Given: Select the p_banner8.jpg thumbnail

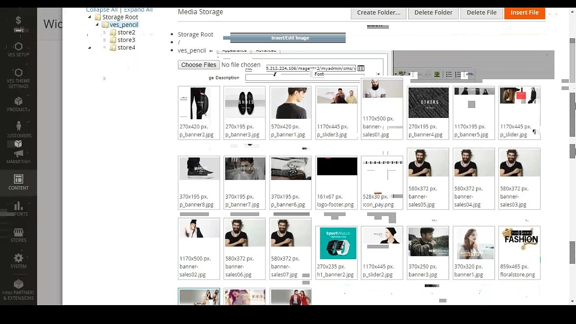Looking at the screenshot, I should coord(199,183).
